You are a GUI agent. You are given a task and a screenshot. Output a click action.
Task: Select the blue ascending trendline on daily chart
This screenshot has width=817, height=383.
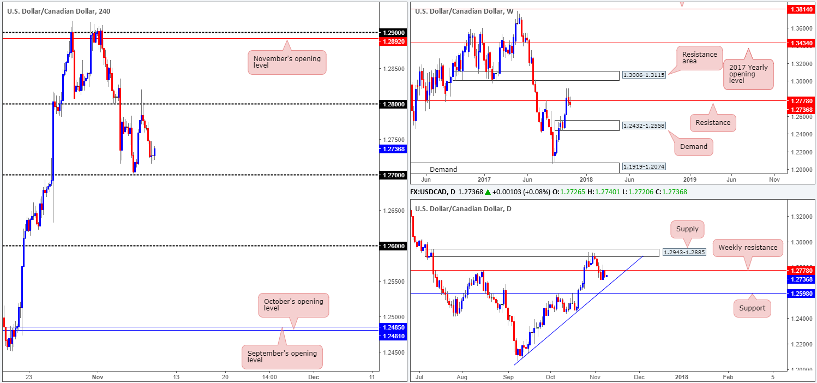click(x=579, y=309)
